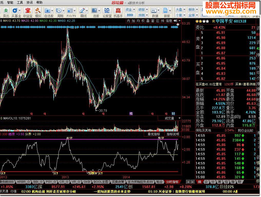Image resolution: width=261 pixels, height=197 pixels.
Task: Click the 30.79 low price label on chart
Action: click(103, 110)
